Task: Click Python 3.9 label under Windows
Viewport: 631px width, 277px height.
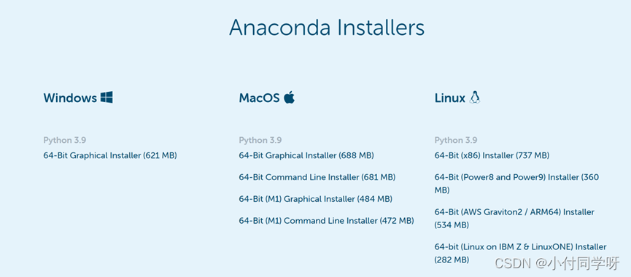Action: [x=65, y=140]
